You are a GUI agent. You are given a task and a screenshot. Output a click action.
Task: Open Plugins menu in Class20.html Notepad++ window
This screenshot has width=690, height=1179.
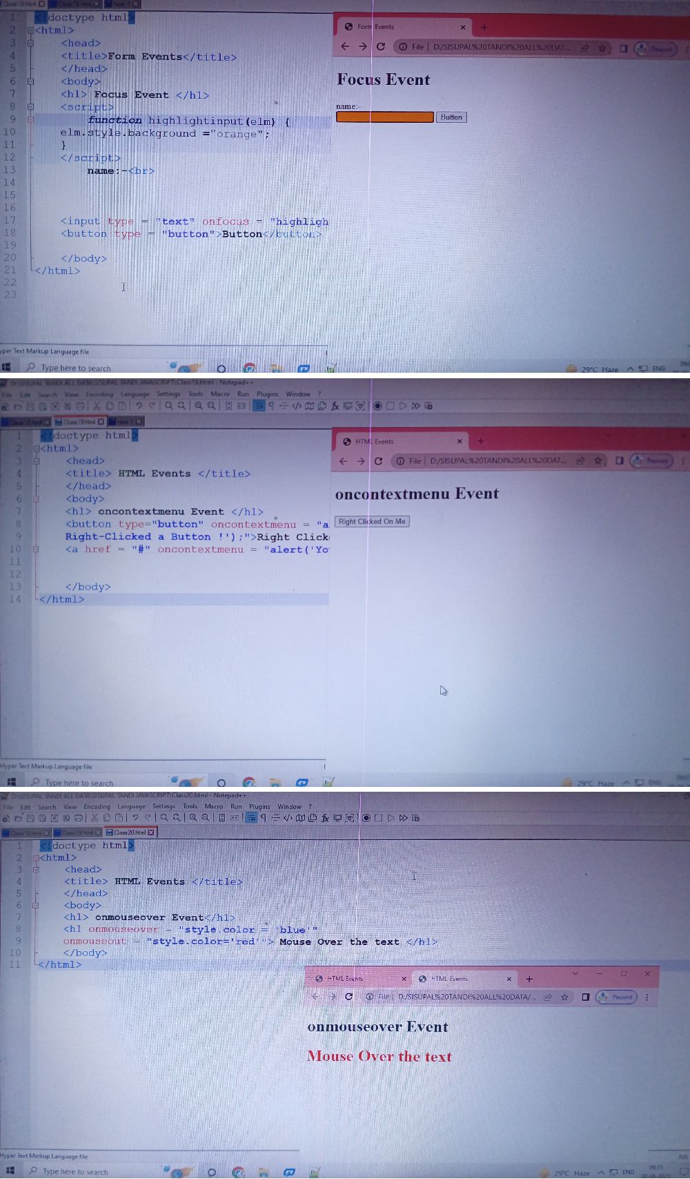[x=259, y=806]
